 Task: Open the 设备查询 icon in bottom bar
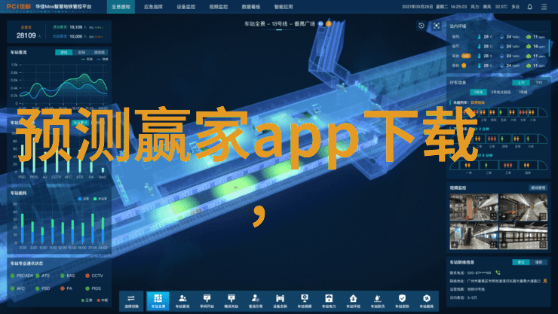click(280, 301)
